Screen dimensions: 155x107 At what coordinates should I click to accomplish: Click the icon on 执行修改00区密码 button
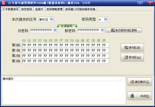pyautogui.click(x=113, y=30)
